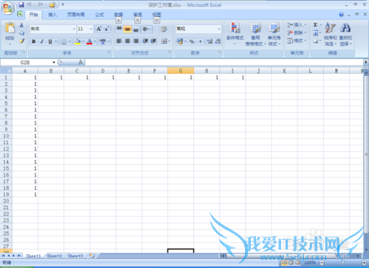Screen dimensions: 369x268
Task: Open the Name Box dropdown arrow
Action: [x=54, y=62]
